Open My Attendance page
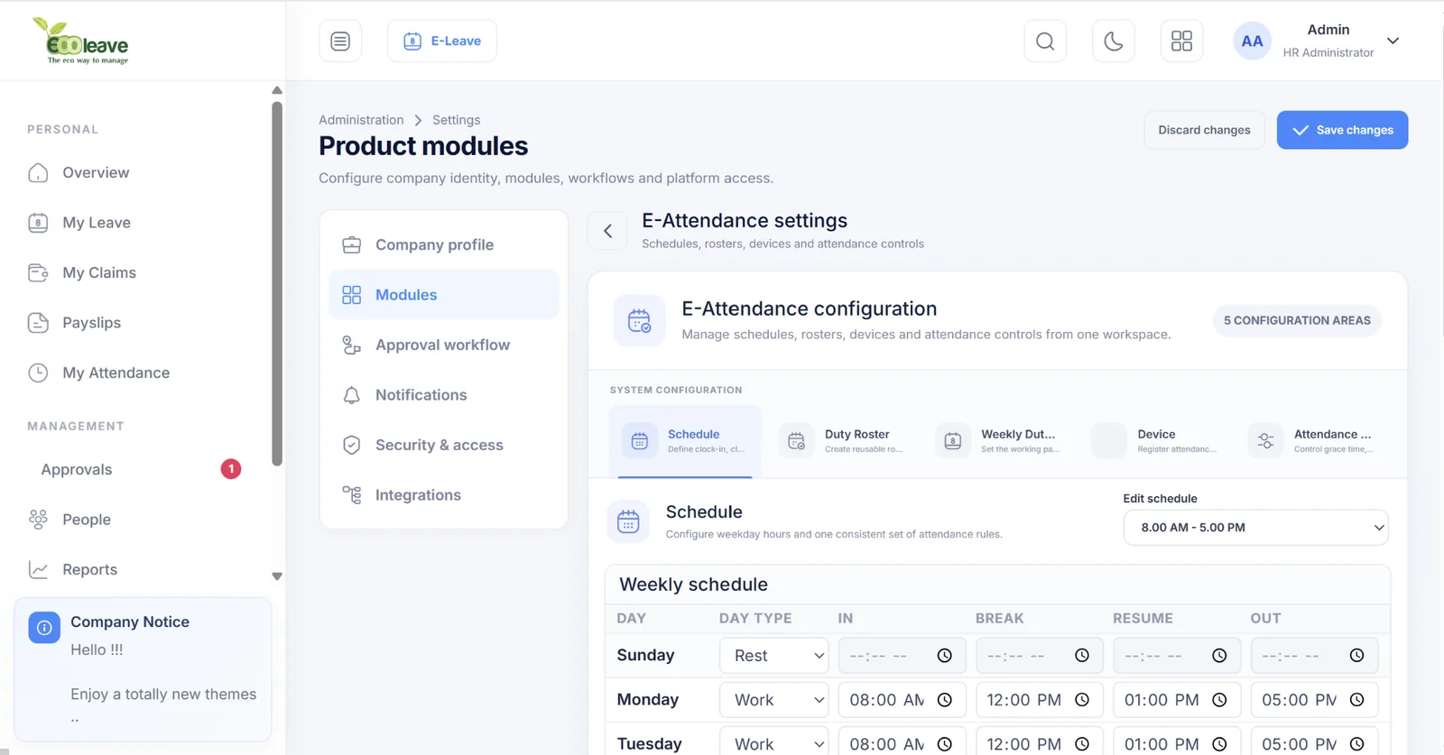Image resolution: width=1444 pixels, height=755 pixels. [x=116, y=373]
